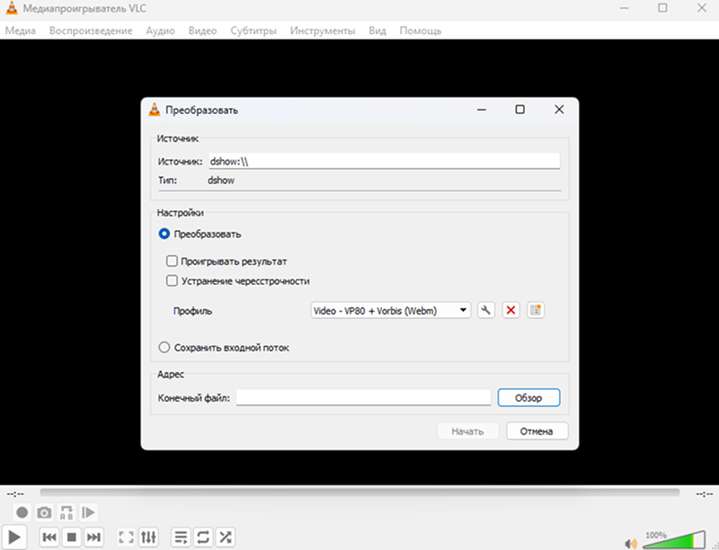This screenshot has width=719, height=550.
Task: Click the record button in VLC controls
Action: tap(22, 512)
